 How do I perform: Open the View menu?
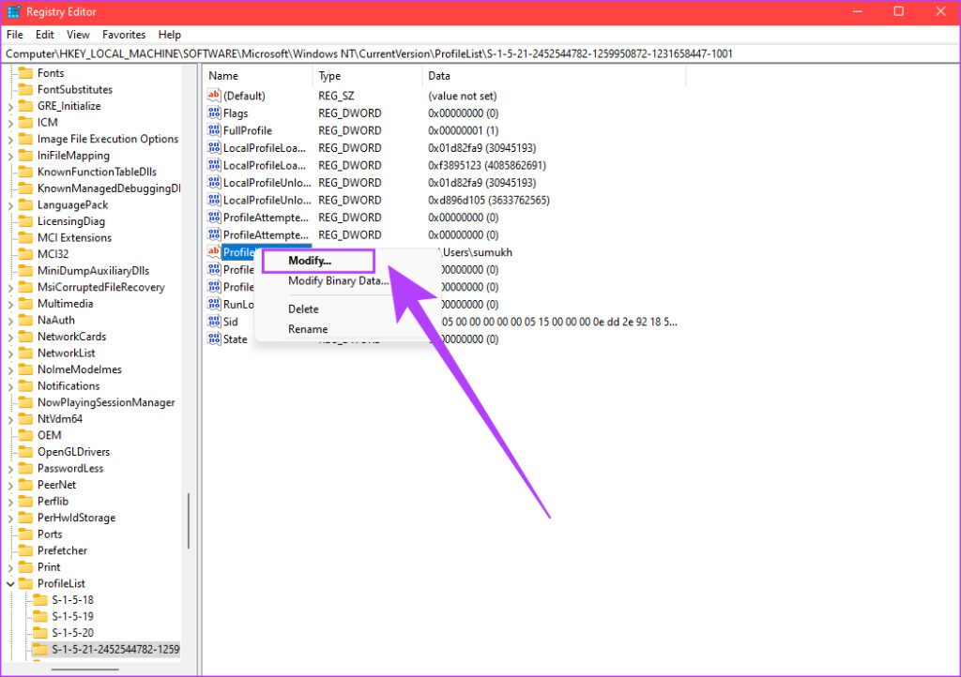tap(78, 35)
